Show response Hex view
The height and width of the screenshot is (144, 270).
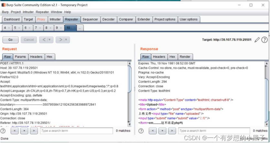pos(172,57)
